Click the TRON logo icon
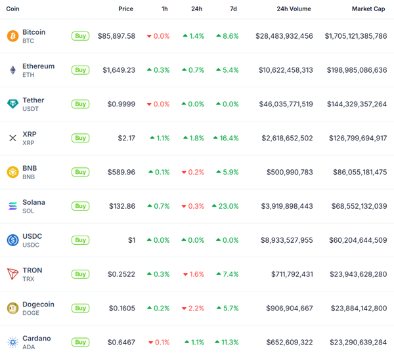Image resolution: width=394 pixels, height=357 pixels. coord(12,274)
